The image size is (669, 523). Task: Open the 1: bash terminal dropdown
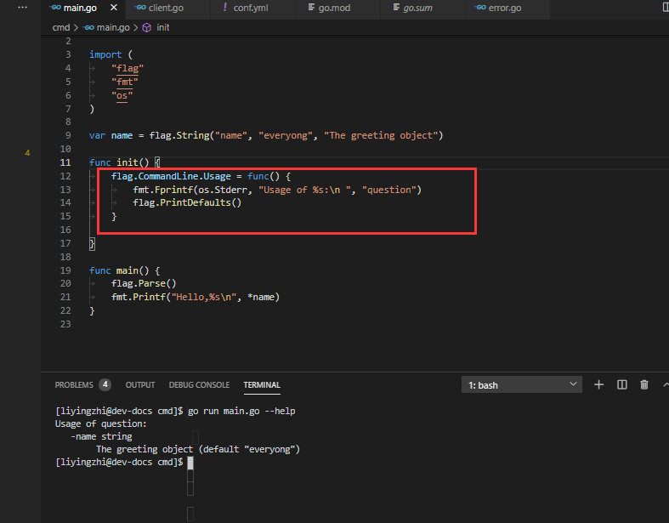pos(522,384)
